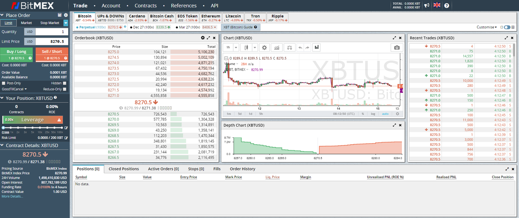519x218 pixels.
Task: Open chart style dropdown arrow
Action: (255, 48)
